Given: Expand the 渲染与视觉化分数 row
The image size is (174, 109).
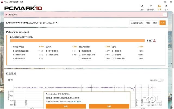Looking at the screenshot, I should click(x=80, y=55).
